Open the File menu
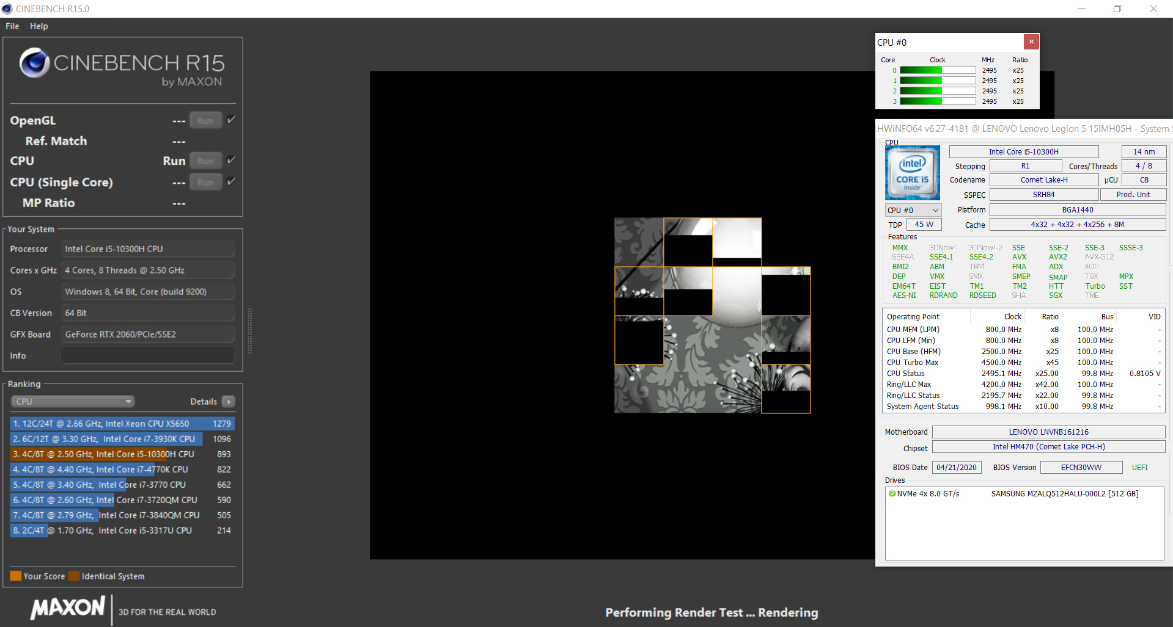The width and height of the screenshot is (1173, 627). [x=12, y=26]
